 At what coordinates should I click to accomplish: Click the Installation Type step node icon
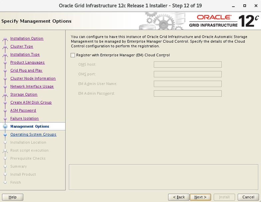[x=5, y=55]
